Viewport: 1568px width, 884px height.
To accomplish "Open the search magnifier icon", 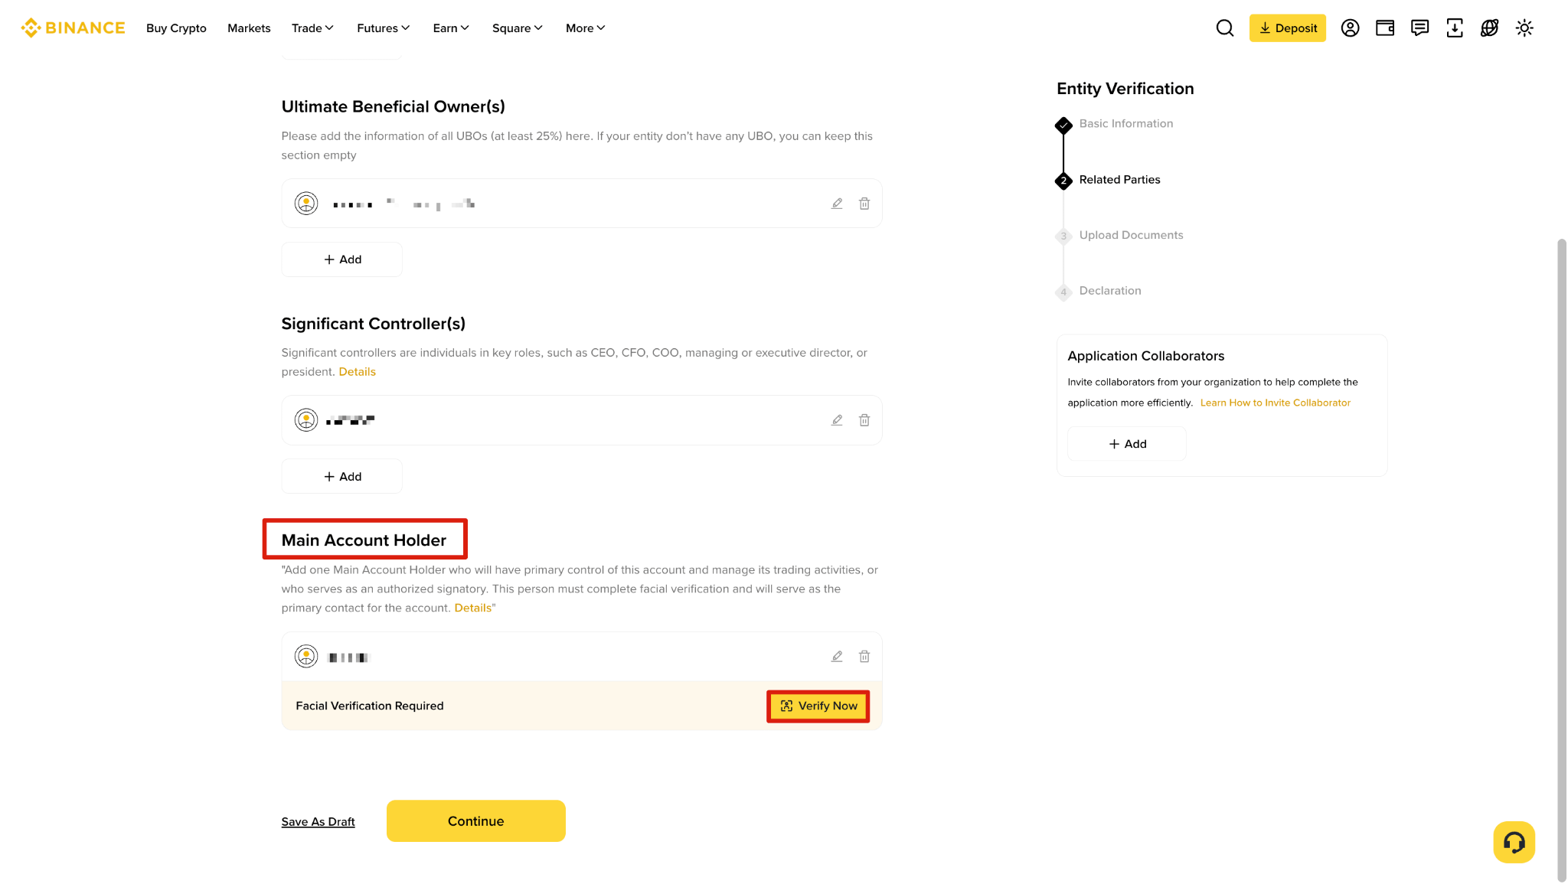I will coord(1225,28).
